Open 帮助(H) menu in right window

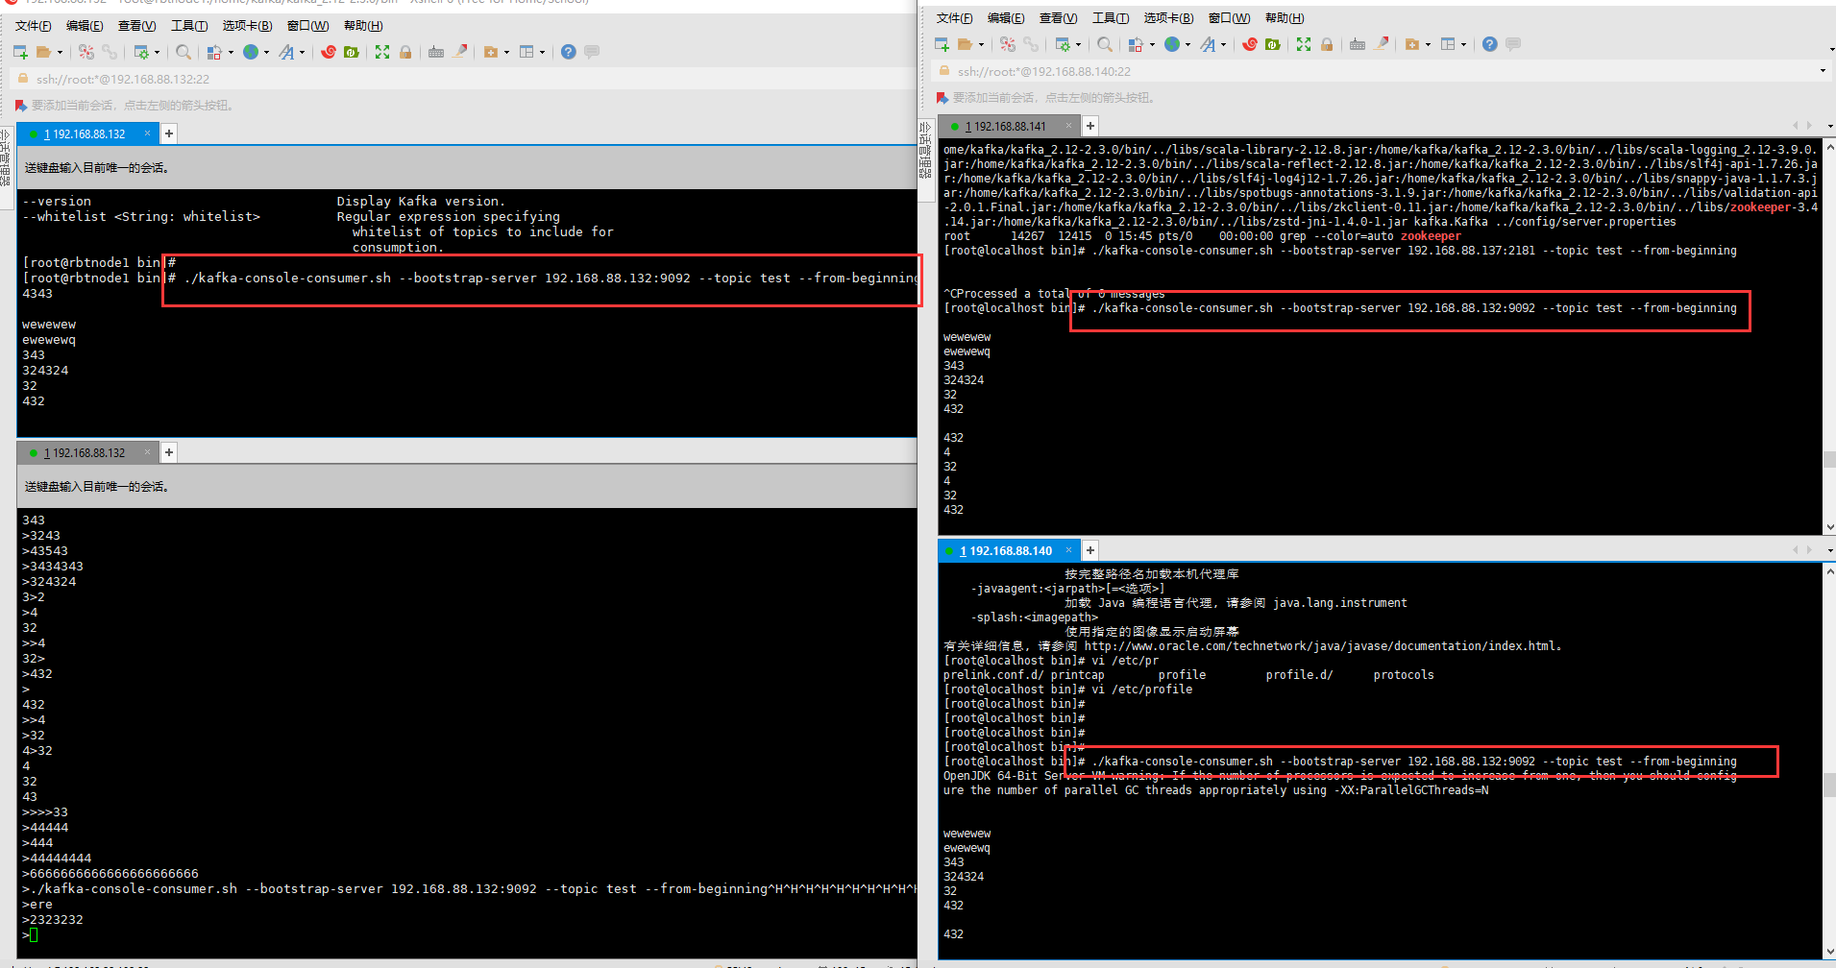pyautogui.click(x=1285, y=18)
